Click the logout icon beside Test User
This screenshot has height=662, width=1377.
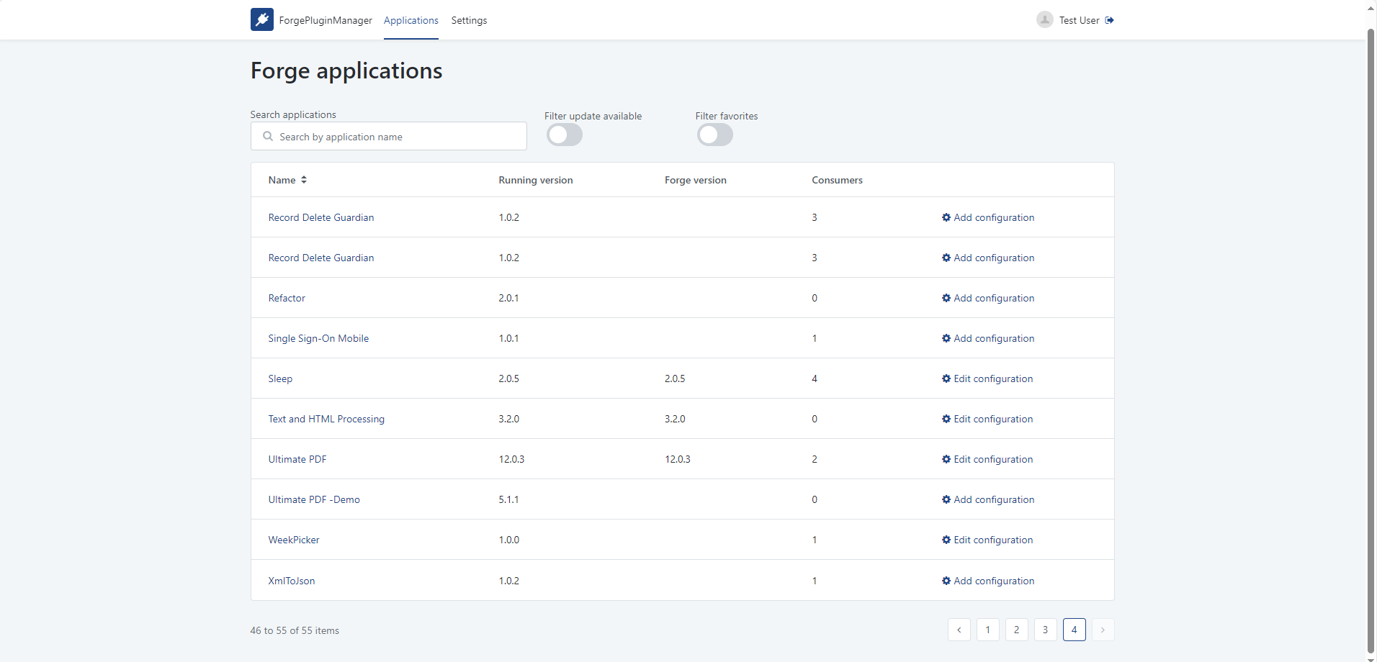[1109, 20]
